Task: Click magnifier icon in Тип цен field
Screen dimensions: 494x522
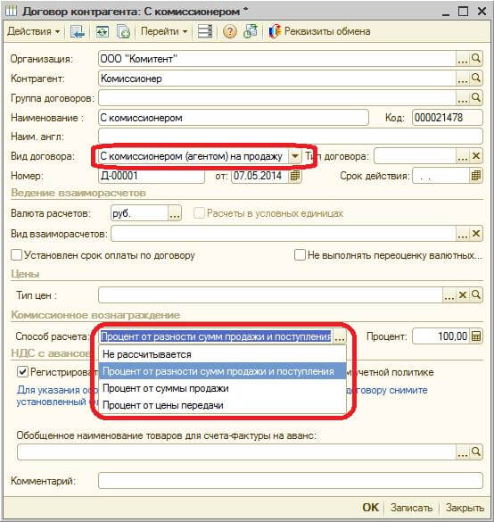Action: click(x=476, y=295)
